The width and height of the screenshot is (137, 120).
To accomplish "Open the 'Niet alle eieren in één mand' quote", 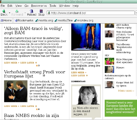I will [x=86, y=111].
